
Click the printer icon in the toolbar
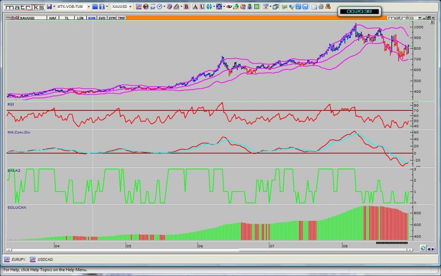coord(321,7)
